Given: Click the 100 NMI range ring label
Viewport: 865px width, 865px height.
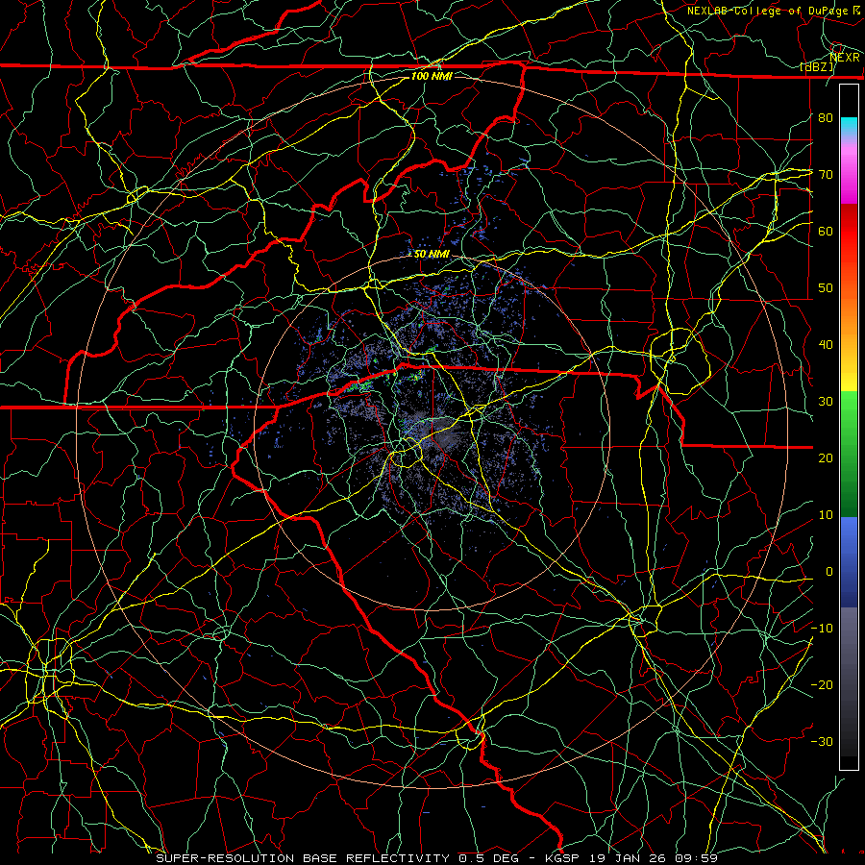Looking at the screenshot, I should click(x=432, y=76).
